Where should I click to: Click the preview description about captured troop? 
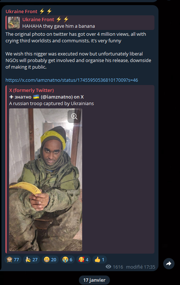coord(51,103)
